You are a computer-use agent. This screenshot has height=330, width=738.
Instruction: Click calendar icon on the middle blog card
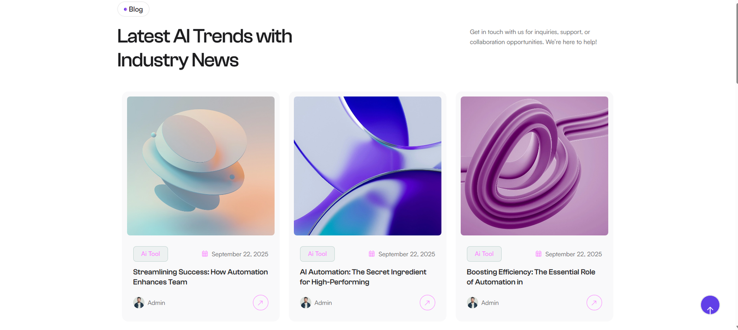tap(372, 254)
